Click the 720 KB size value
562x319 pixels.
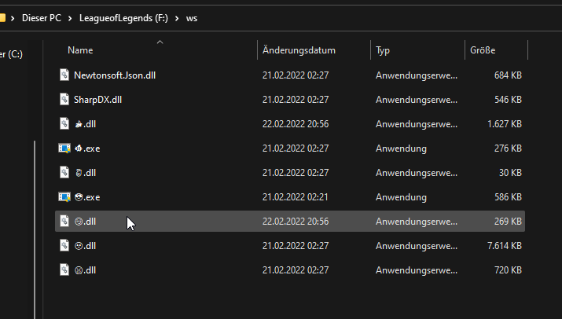pos(508,270)
